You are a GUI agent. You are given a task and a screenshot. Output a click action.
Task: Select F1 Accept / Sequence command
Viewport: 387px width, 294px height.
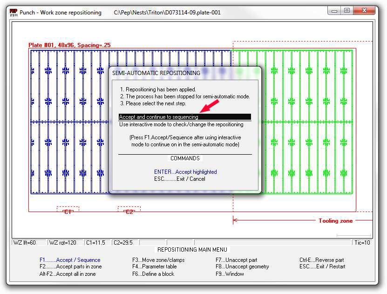point(70,260)
